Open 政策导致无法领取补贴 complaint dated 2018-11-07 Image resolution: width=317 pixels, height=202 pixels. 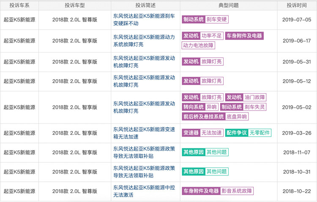tap(144, 152)
